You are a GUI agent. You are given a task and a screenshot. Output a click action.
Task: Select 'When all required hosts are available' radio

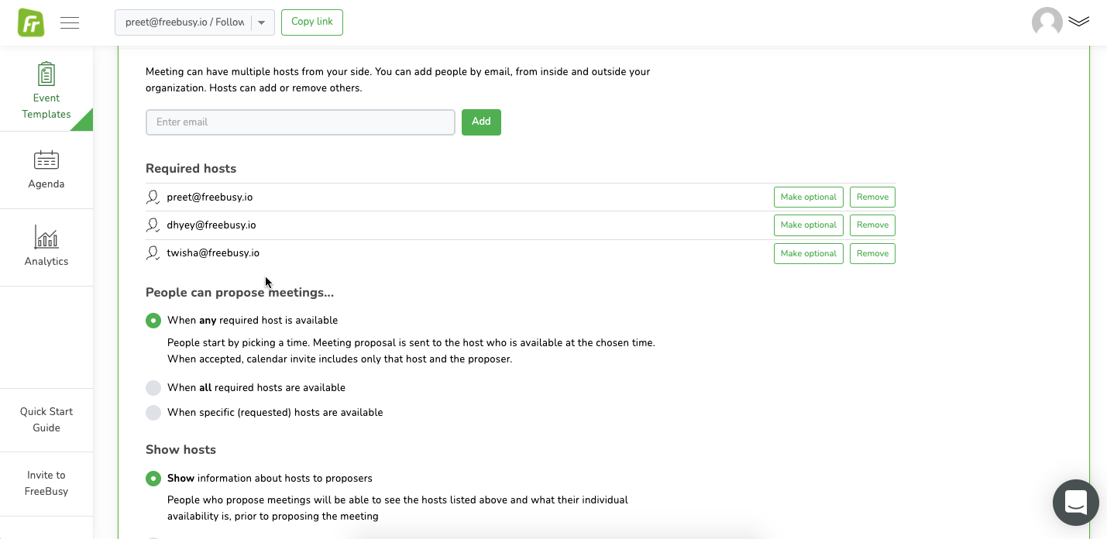point(153,388)
